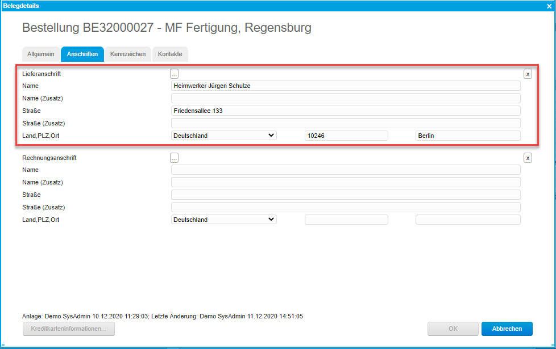Go to the Kontakte tab
Image resolution: width=556 pixels, height=349 pixels.
click(x=170, y=54)
